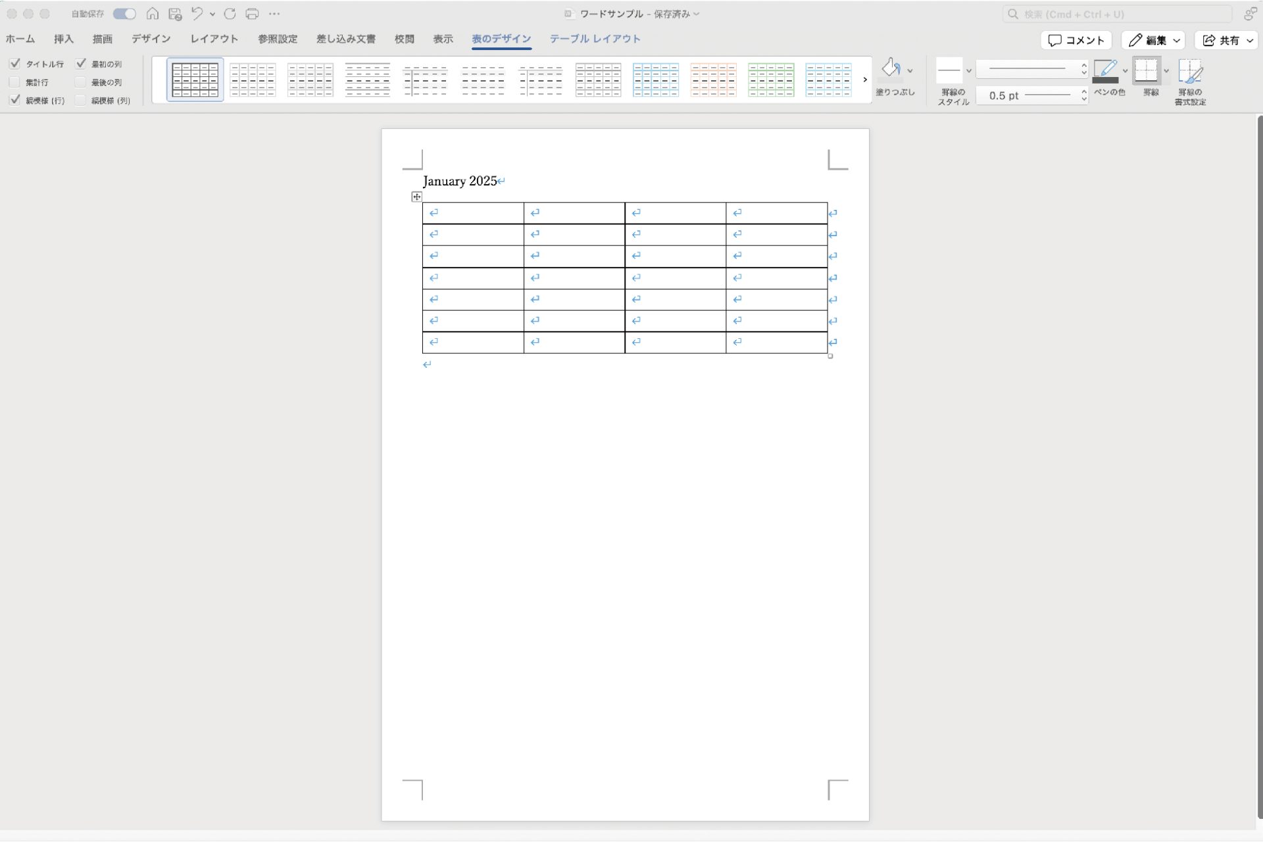Click the undo arrow icon

coord(197,14)
